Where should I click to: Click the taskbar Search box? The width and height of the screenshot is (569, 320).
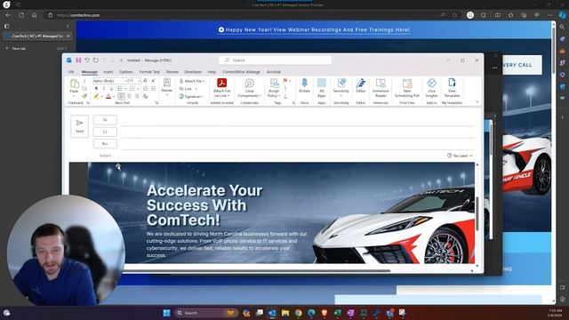click(x=206, y=313)
